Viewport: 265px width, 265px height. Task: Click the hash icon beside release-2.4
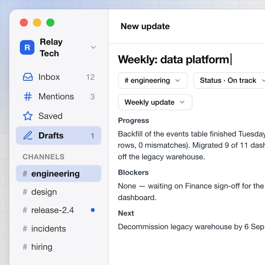point(25,210)
